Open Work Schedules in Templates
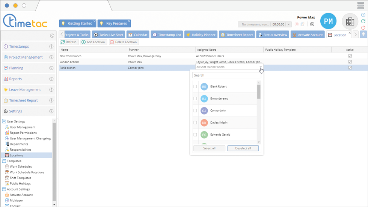This screenshot has height=207, width=368. tap(21, 166)
